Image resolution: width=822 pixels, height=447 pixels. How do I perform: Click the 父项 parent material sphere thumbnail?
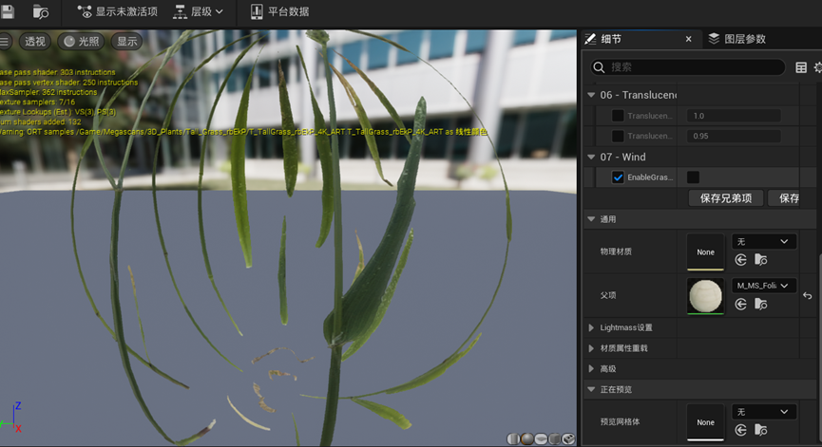pyautogui.click(x=705, y=296)
